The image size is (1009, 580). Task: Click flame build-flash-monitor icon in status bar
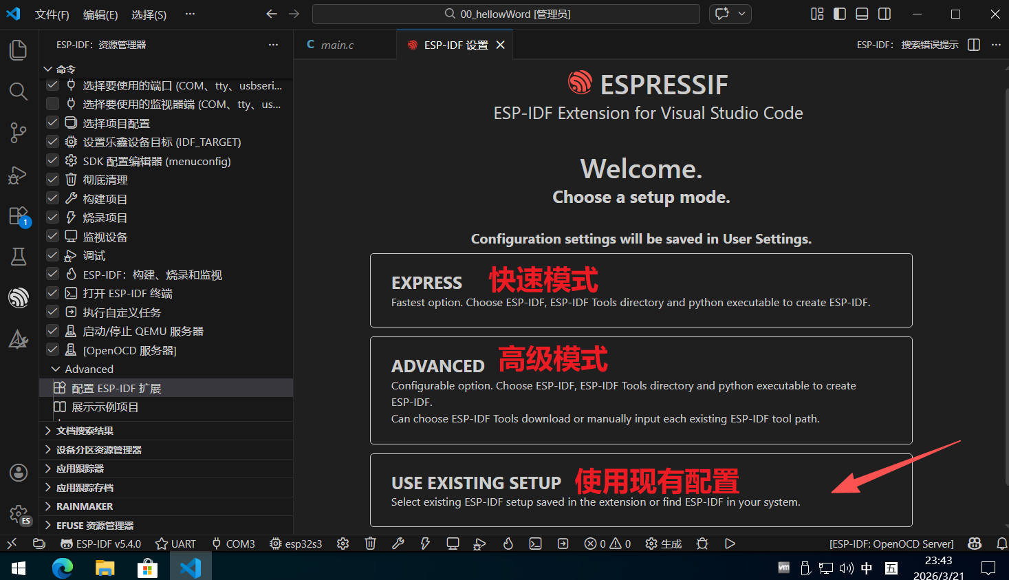(x=508, y=544)
